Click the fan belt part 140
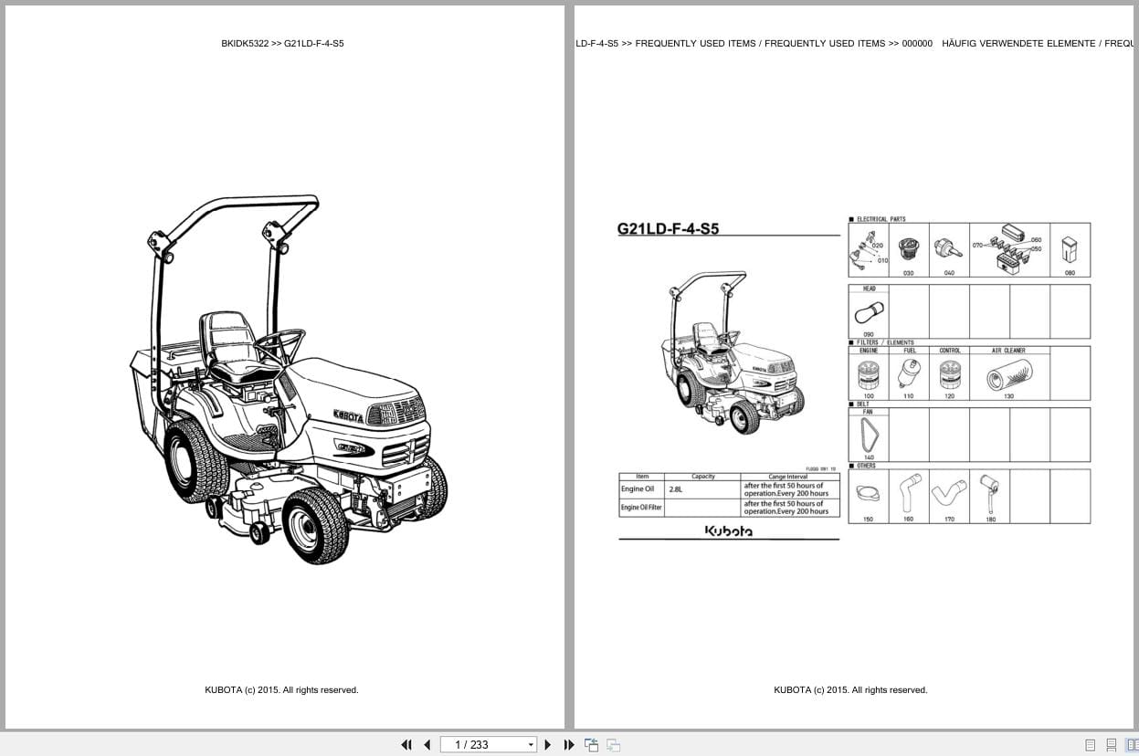The height and width of the screenshot is (756, 1139). click(x=868, y=436)
